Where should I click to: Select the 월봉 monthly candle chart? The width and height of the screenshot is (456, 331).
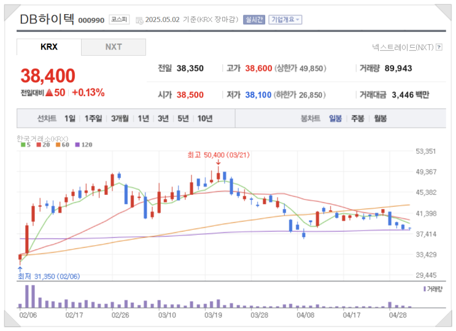(381, 118)
